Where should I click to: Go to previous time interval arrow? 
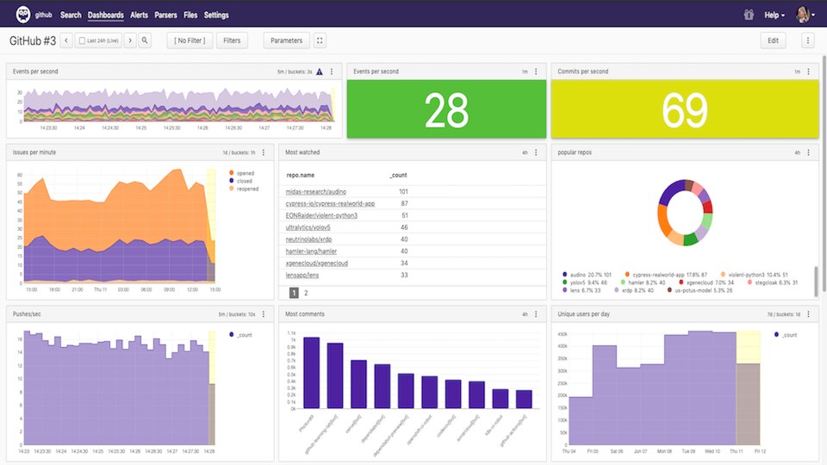coord(66,40)
